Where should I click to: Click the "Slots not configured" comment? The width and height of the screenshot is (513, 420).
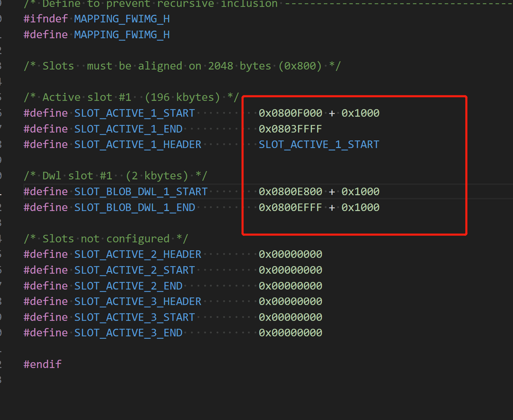pyautogui.click(x=106, y=239)
